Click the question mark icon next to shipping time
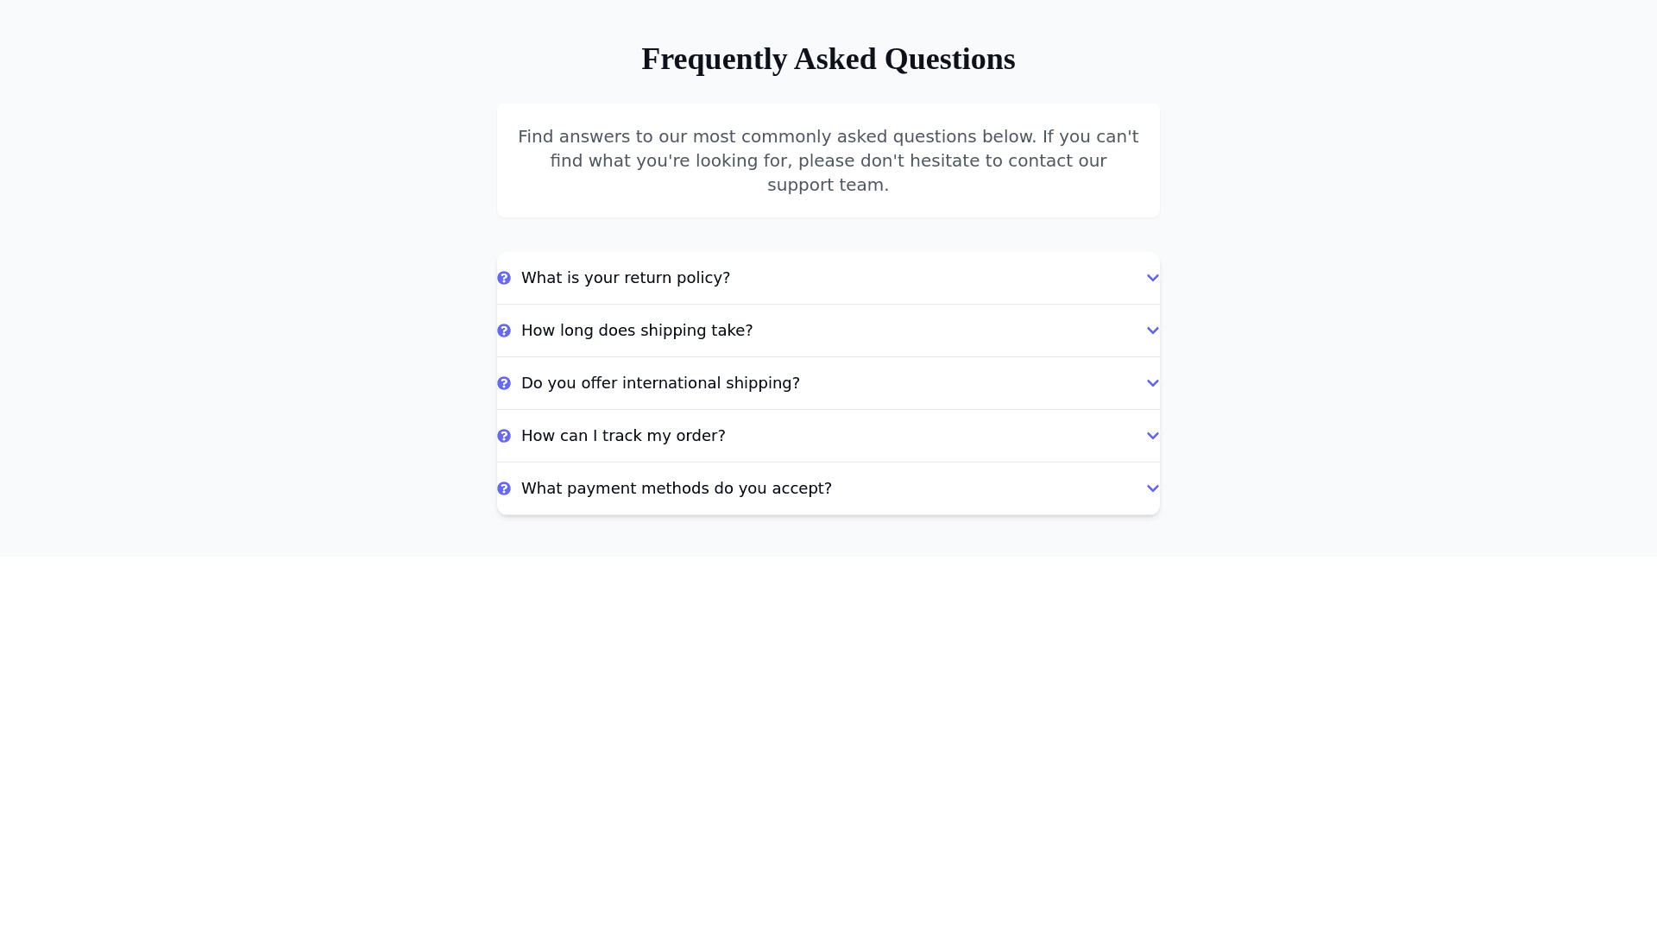 coord(504,331)
